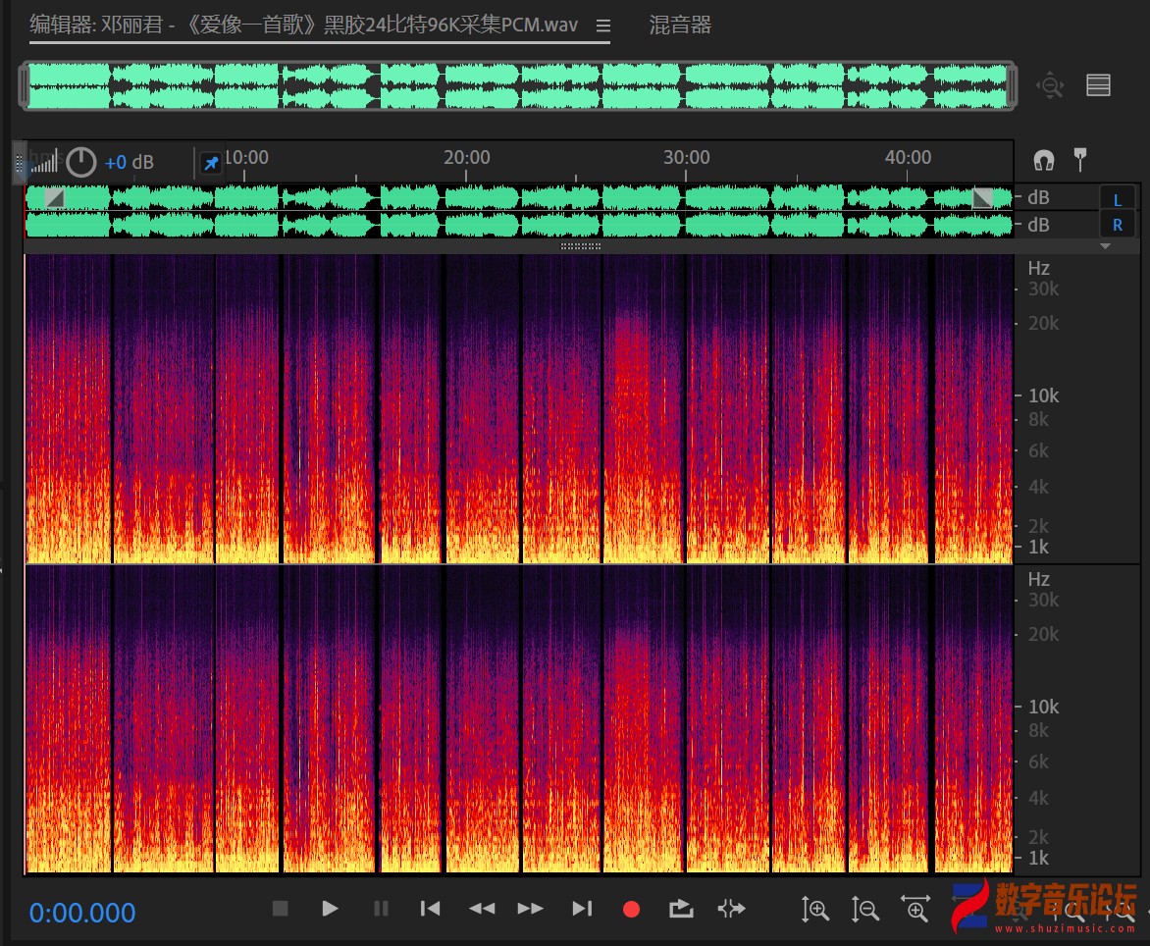Zoom out amplitude icon
The image size is (1150, 946).
coord(864,910)
